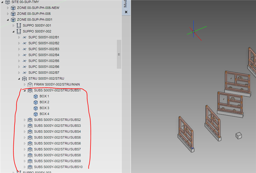Click the ZONE 00-SUP-PH-005 zone icon
Viewport: 256px width, 173px height.
tap(13, 14)
